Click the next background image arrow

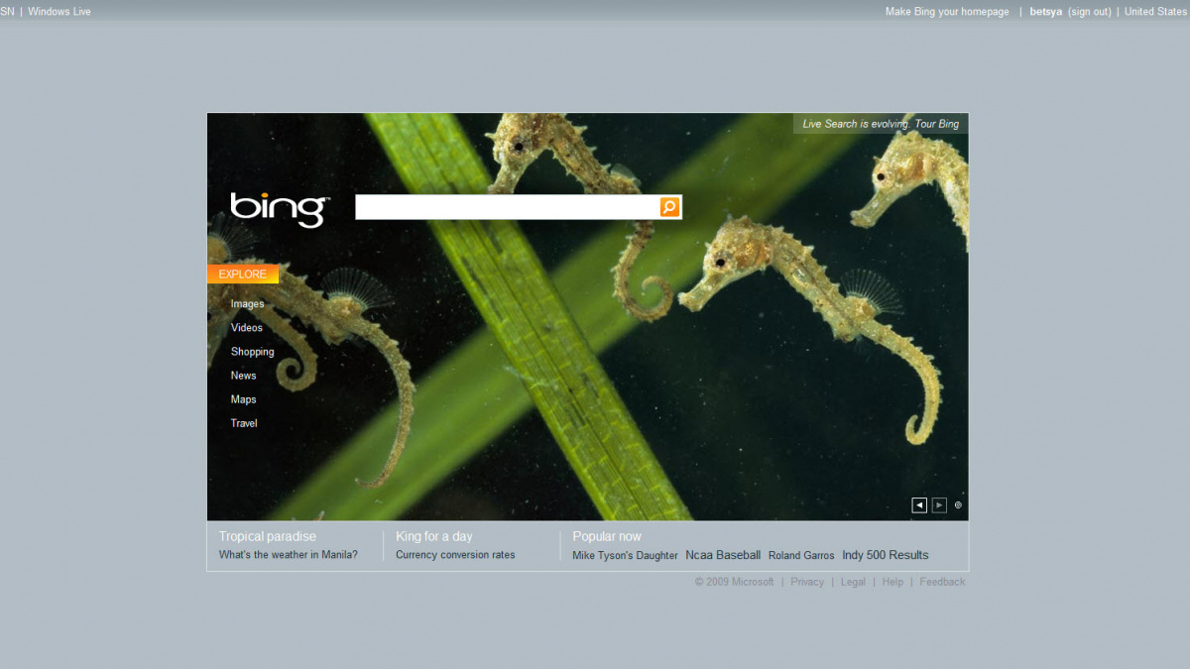pos(939,505)
